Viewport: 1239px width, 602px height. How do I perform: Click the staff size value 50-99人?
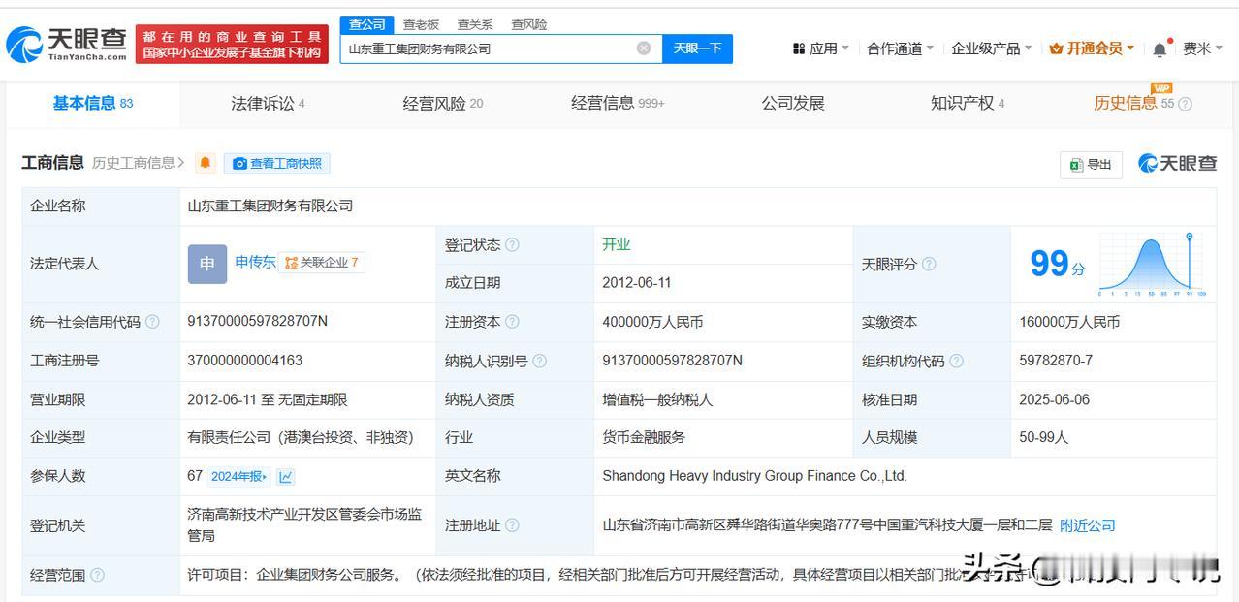(x=1043, y=437)
